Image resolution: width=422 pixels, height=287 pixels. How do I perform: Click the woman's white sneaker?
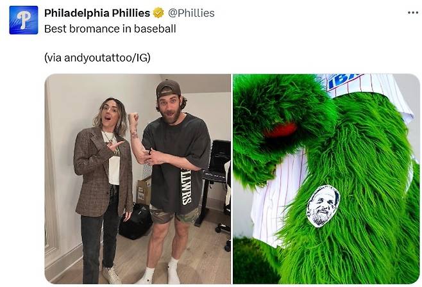click(112, 275)
